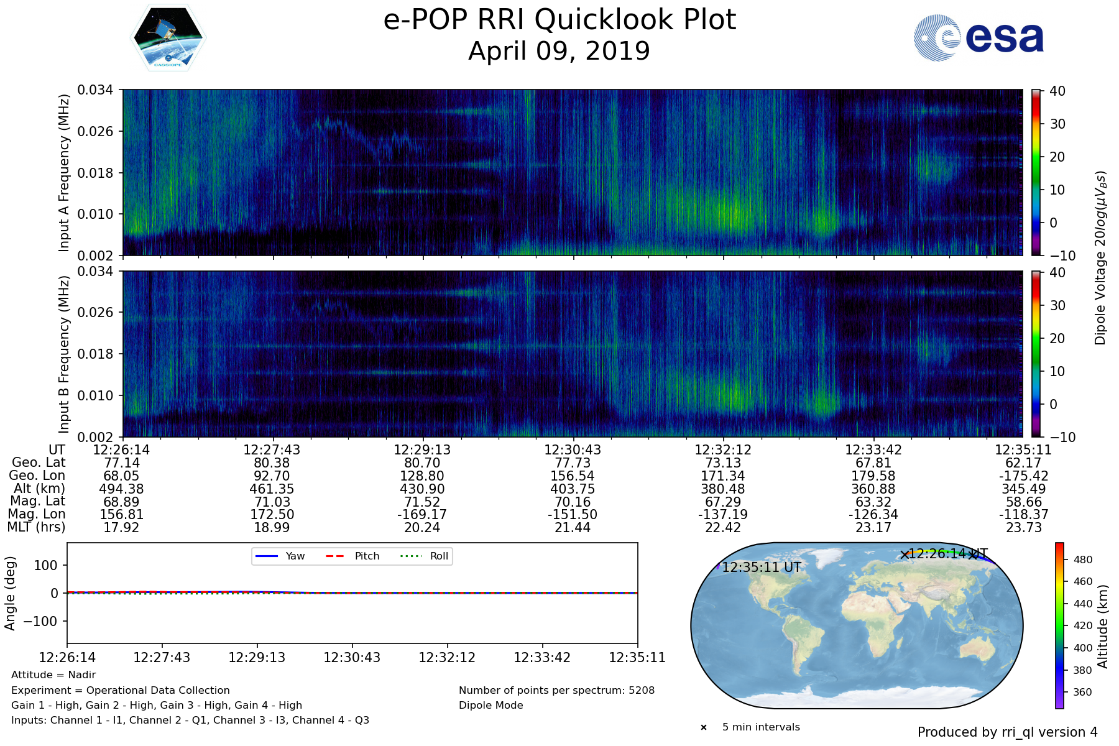Click the 12:26:14 x marker on the map
The width and height of the screenshot is (1119, 746).
[x=905, y=555]
